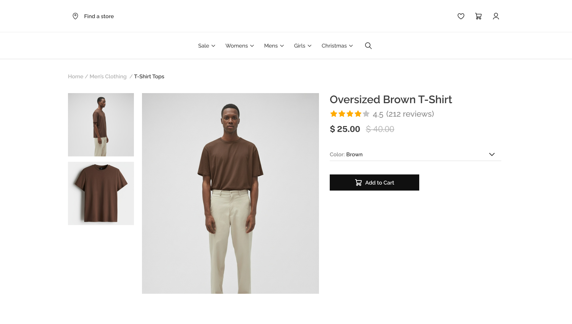The image size is (572, 324).
Task: Click the search magnifier icon
Action: pyautogui.click(x=368, y=46)
